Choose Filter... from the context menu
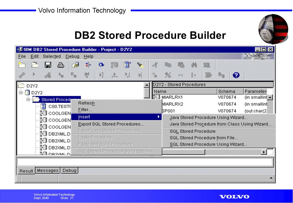This screenshot has width=293, height=203. pos(116,110)
